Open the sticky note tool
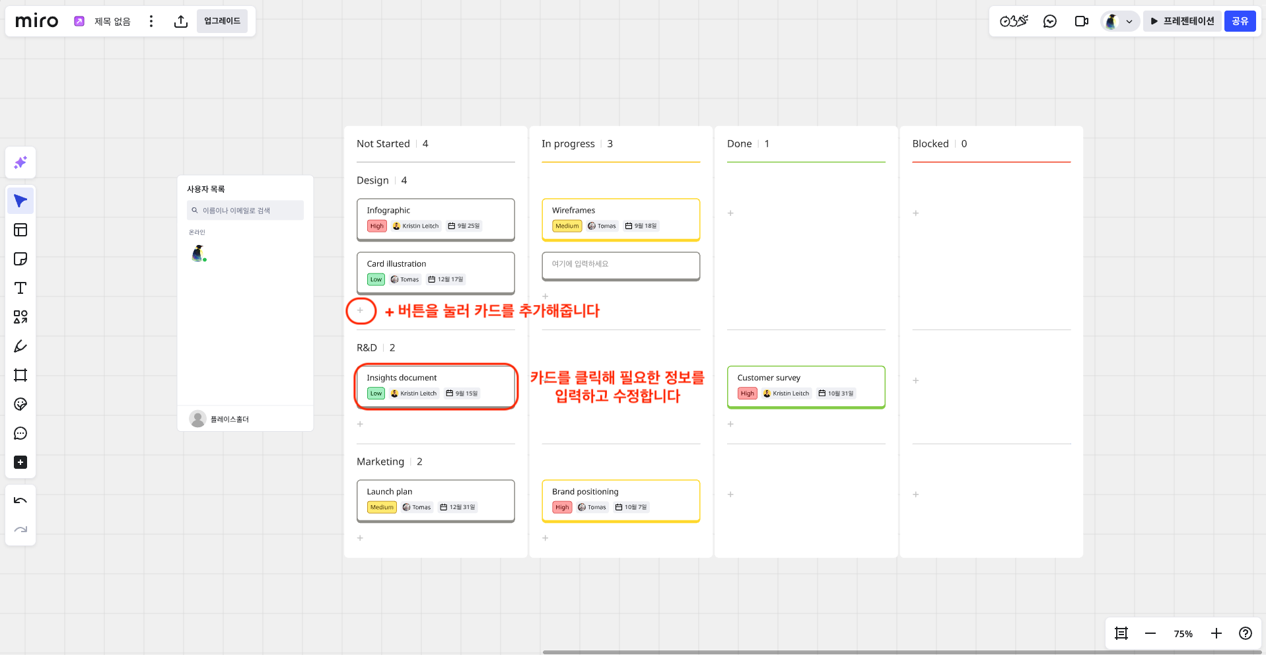The width and height of the screenshot is (1266, 655). click(20, 259)
